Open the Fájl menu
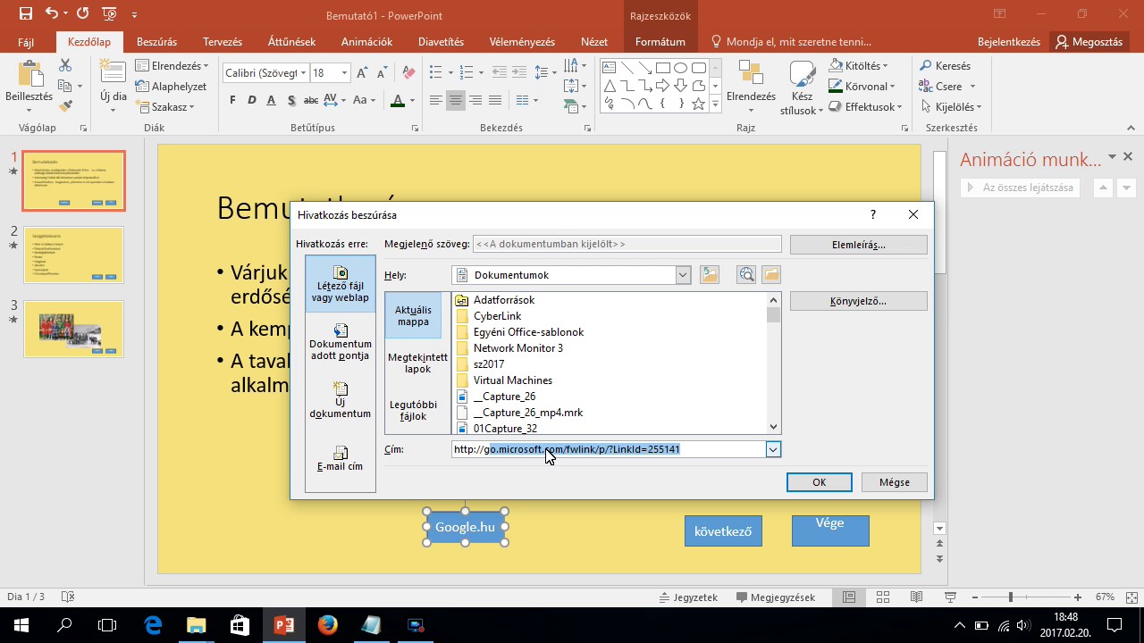This screenshot has height=643, width=1144. [x=26, y=42]
